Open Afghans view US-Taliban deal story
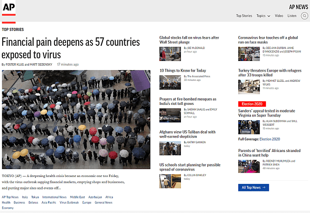The height and width of the screenshot is (213, 310). pos(187,134)
